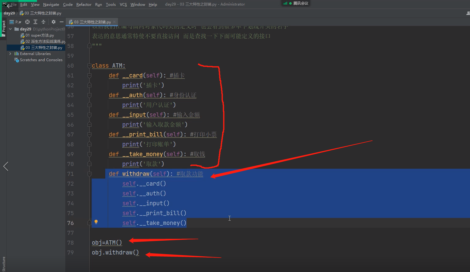
Task: Open the Navigate menu
Action: (51, 4)
